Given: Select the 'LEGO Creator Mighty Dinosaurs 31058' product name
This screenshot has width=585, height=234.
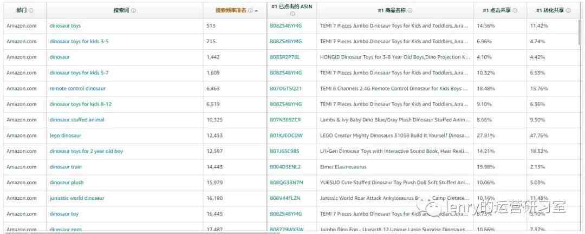Looking at the screenshot, I should tap(395, 135).
